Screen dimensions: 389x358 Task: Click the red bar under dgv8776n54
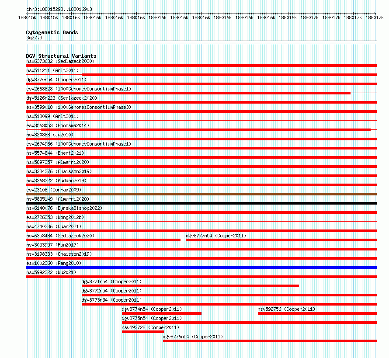270,341
